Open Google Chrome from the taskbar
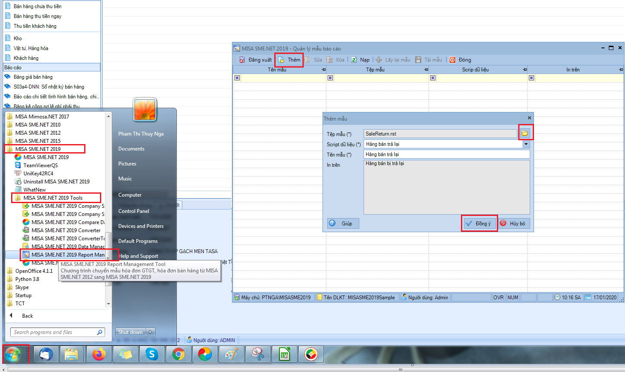This screenshot has width=625, height=372. (179, 354)
